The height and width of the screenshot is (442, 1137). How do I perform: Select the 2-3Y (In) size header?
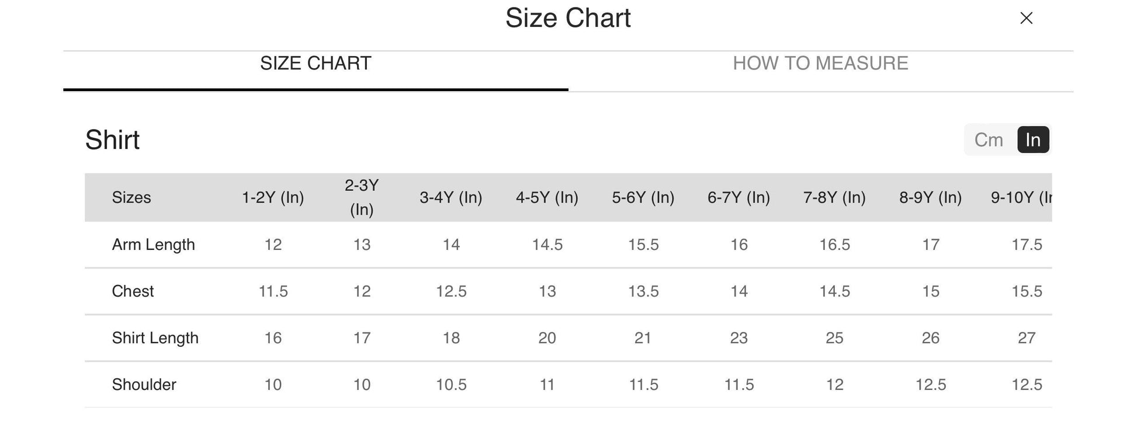coord(362,197)
